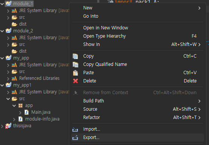
Task: Click the dist folder icon under module_1
Action: click(x=14, y=24)
